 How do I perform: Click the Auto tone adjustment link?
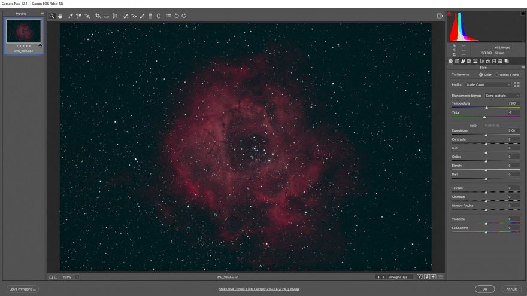[473, 125]
